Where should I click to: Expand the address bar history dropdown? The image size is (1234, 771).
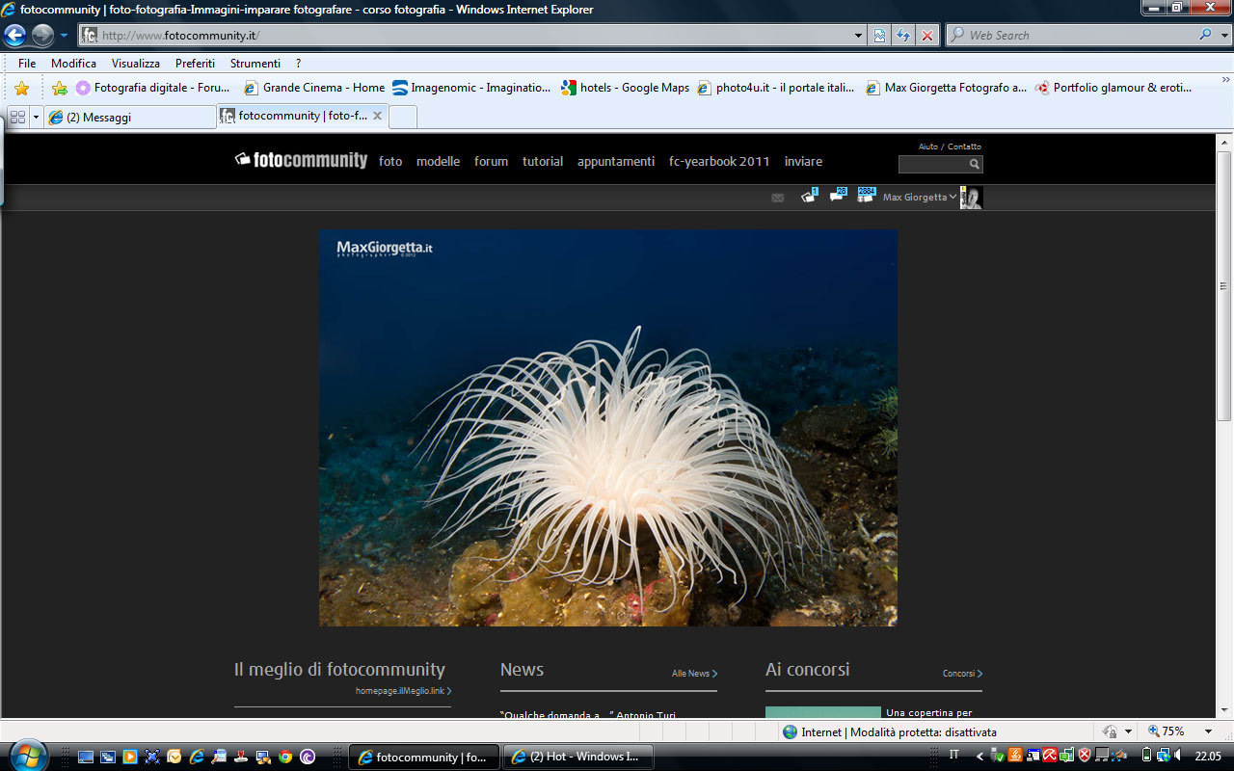[x=859, y=36]
